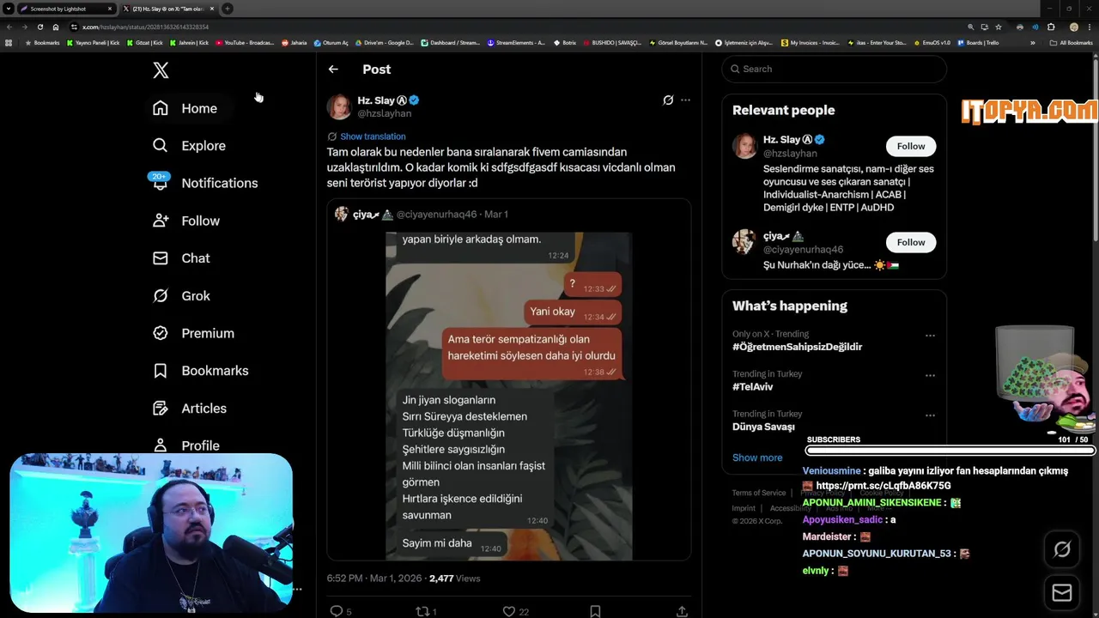The height and width of the screenshot is (618, 1099).
Task: Open the Chrome three-dot menu
Action: pos(1089,27)
